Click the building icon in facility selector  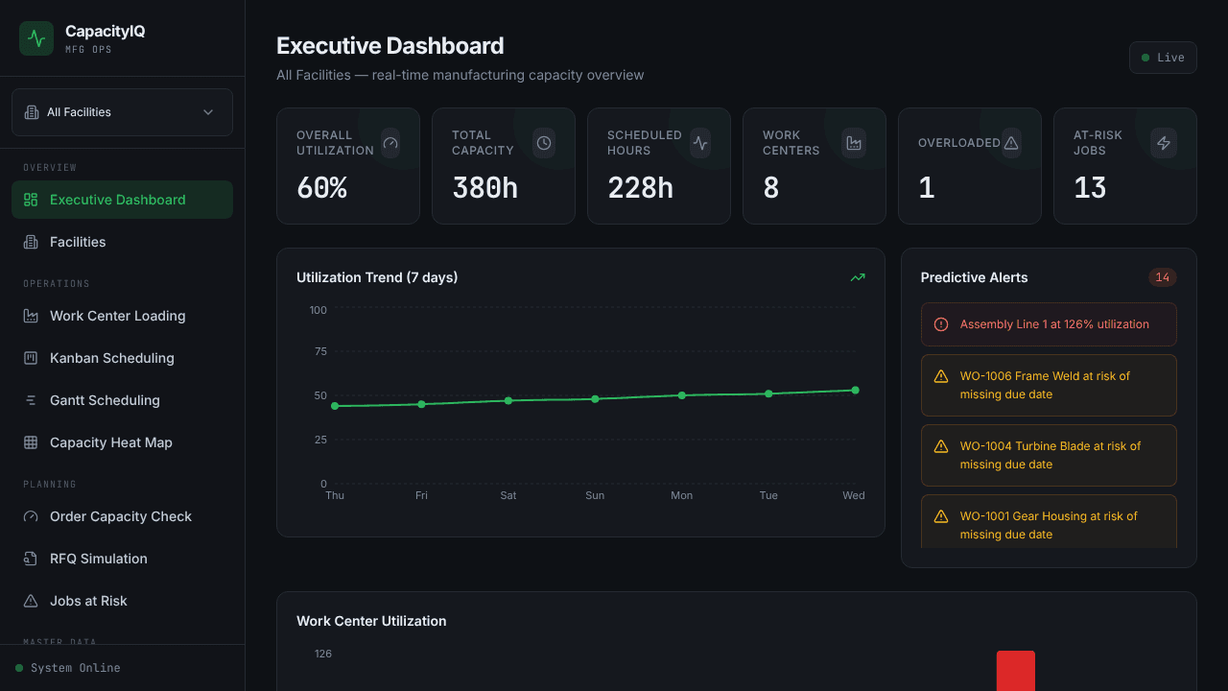pos(32,112)
